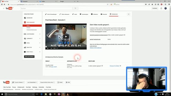Viewport: 171px width, 96px height.
Task: Switch to the Infokarten tab
Action: pos(94,14)
